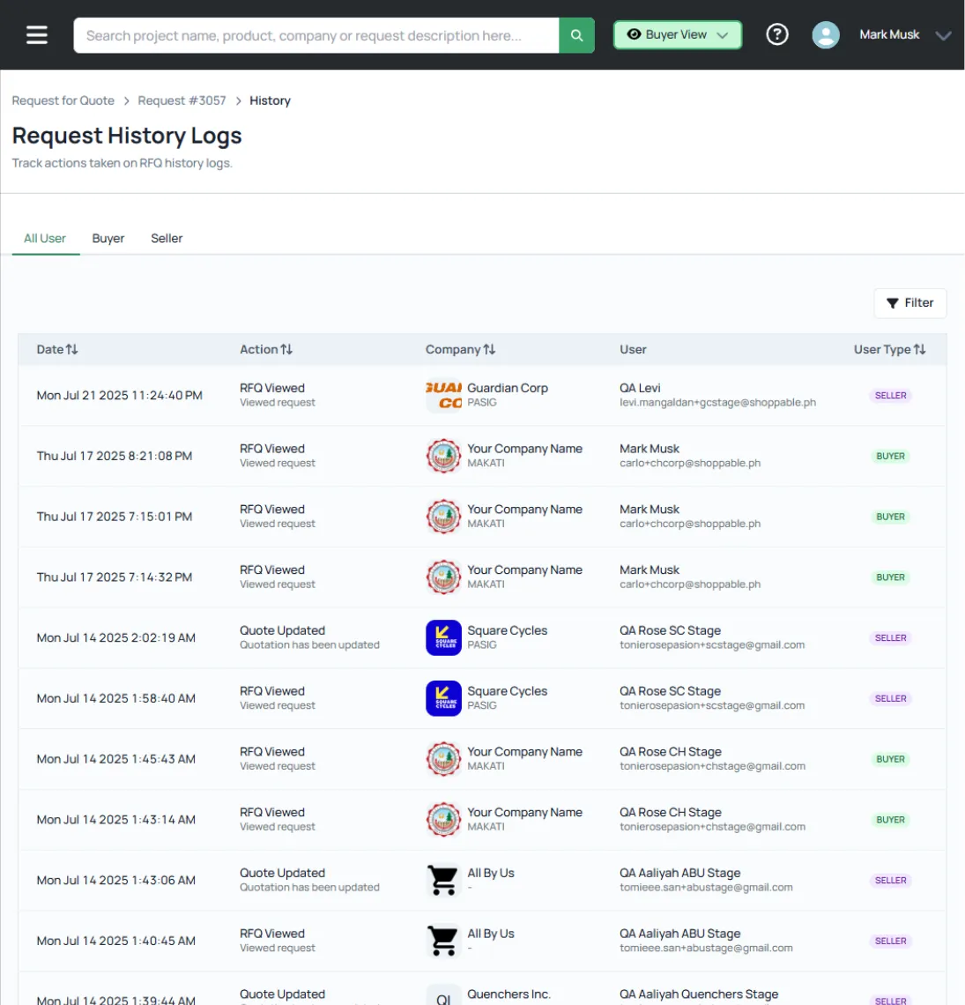965x1005 pixels.
Task: Click the All By Us shopping cart logo
Action: click(443, 880)
